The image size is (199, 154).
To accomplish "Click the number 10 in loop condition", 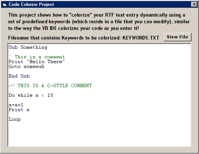I will pyautogui.click(x=50, y=95).
